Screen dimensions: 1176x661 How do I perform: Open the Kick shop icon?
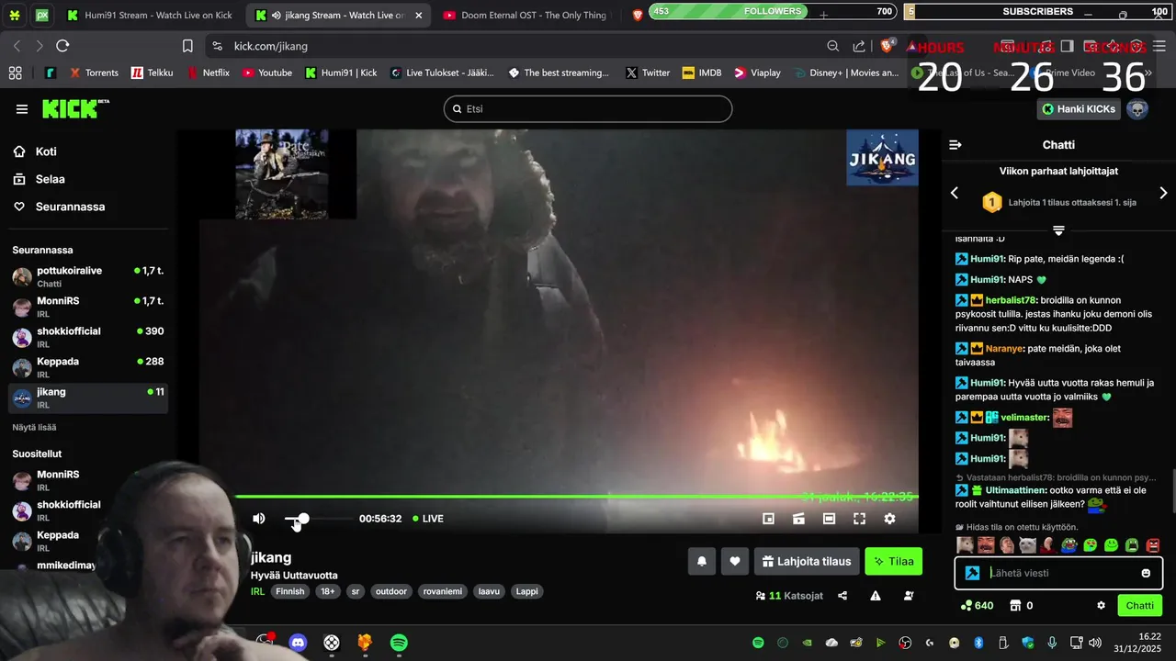coord(1014,606)
